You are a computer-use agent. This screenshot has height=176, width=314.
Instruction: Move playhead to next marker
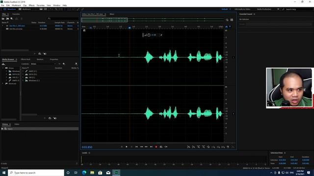click(x=151, y=147)
